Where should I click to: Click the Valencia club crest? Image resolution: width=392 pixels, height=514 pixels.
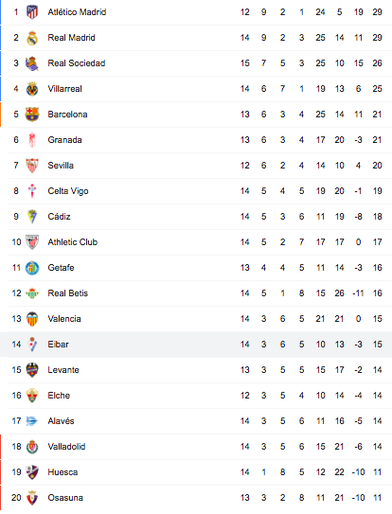pyautogui.click(x=32, y=319)
